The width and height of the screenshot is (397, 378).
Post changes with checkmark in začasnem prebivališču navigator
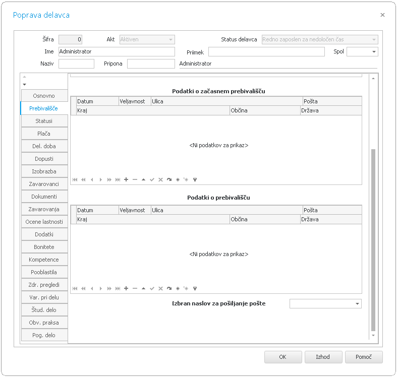pyautogui.click(x=152, y=179)
